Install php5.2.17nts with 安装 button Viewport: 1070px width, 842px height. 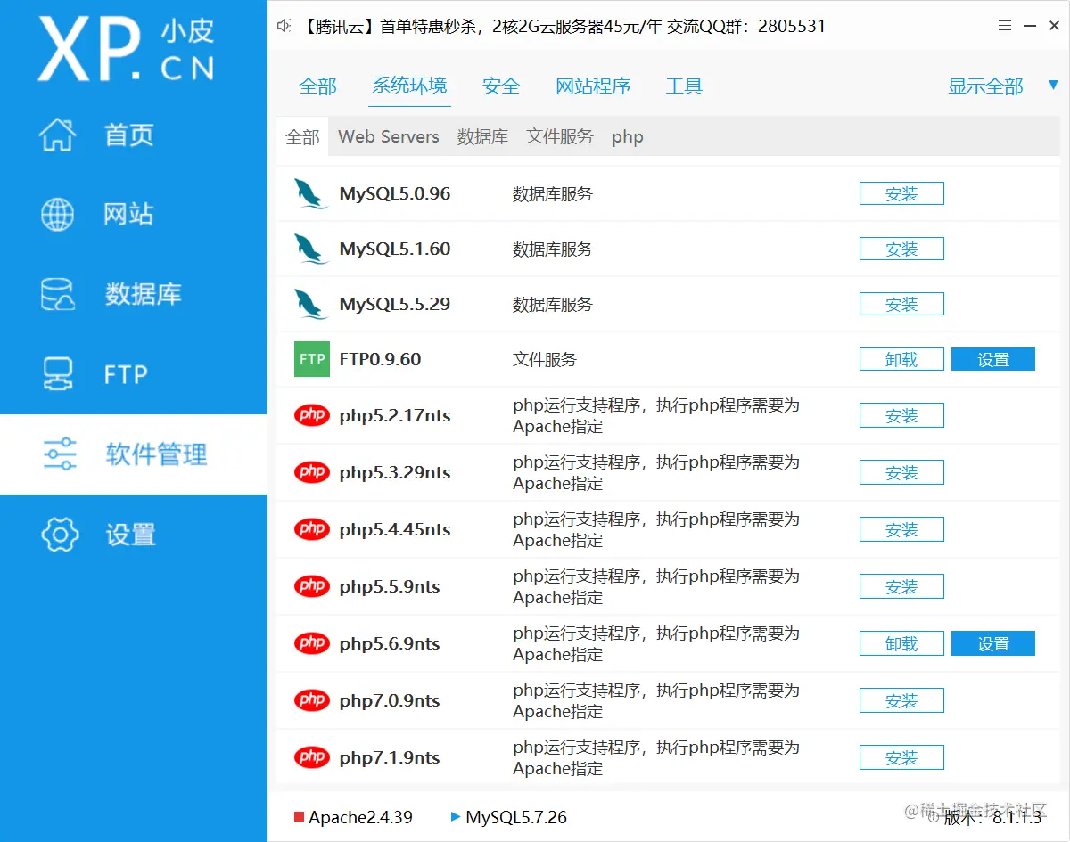click(901, 415)
